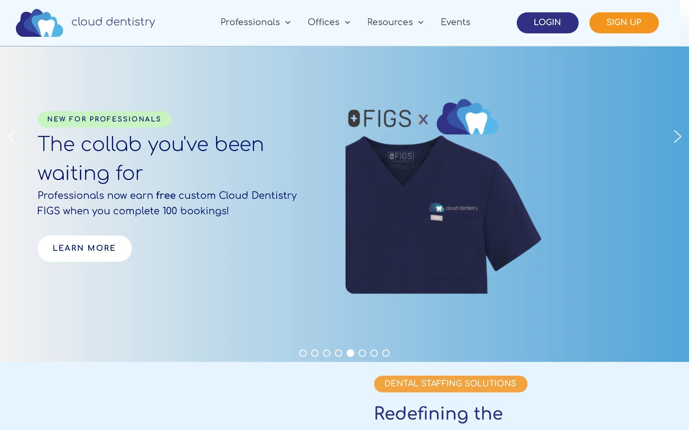Select the seventh carousel slide dot
This screenshot has width=689, height=430.
(x=374, y=353)
